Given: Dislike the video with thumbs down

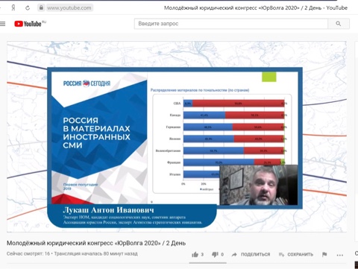Looking at the screenshot, I should tap(215, 254).
